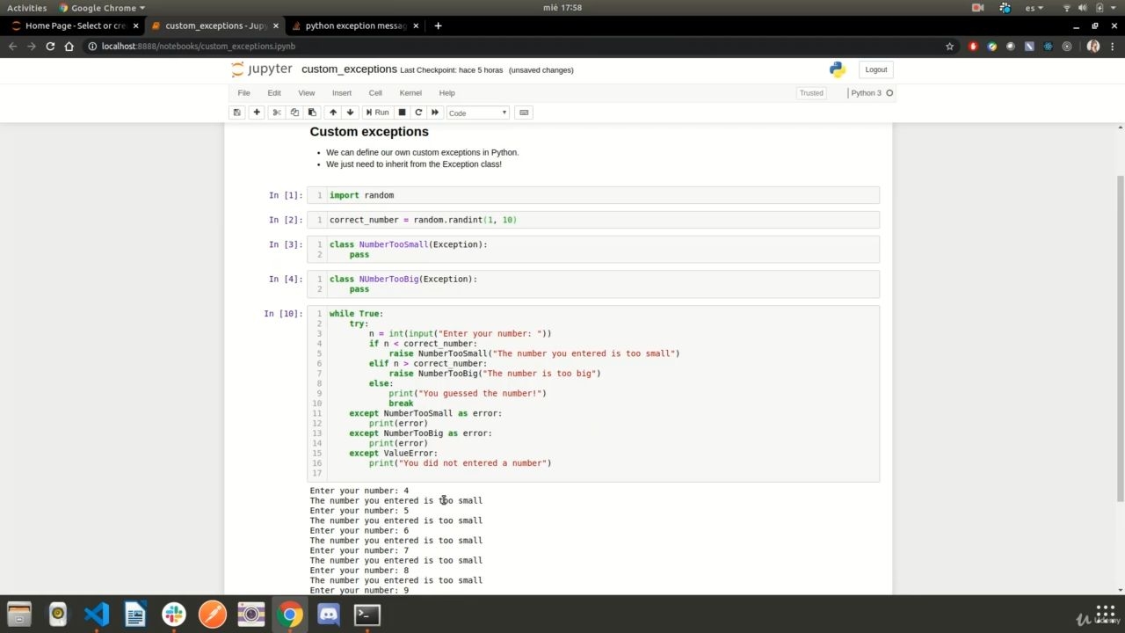
Task: Open the Cell menu in Jupyter
Action: tap(375, 93)
